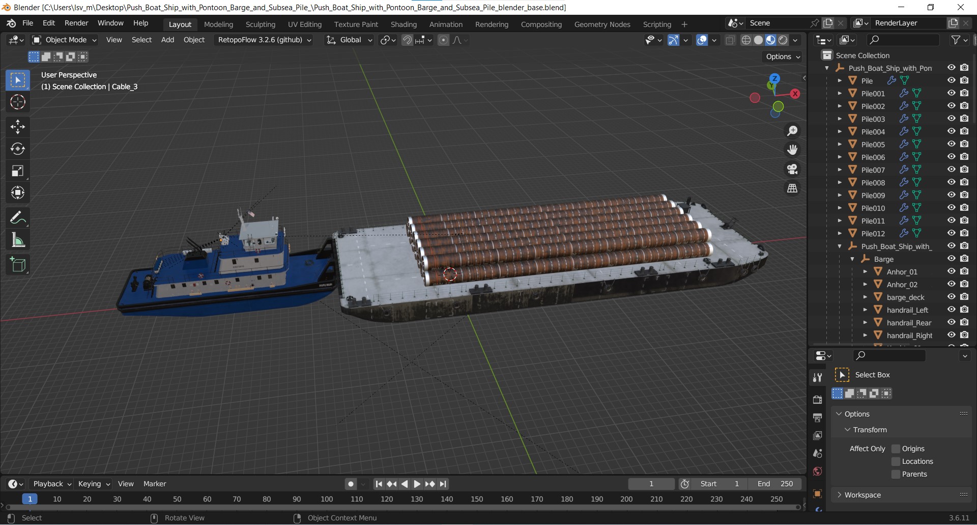Open the viewport Options dropdown

click(783, 57)
